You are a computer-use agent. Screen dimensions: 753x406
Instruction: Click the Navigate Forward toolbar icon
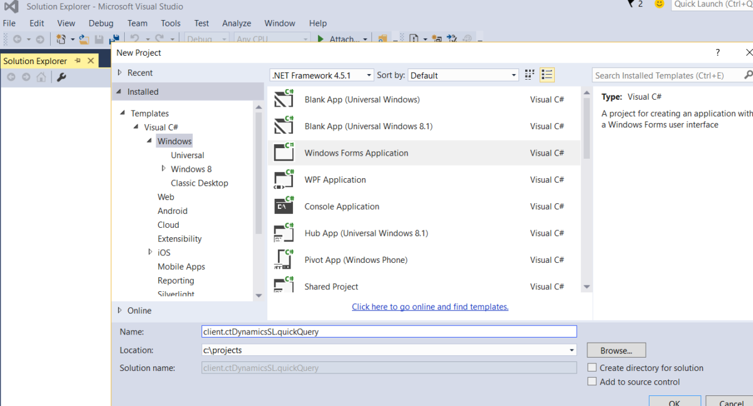tap(40, 39)
